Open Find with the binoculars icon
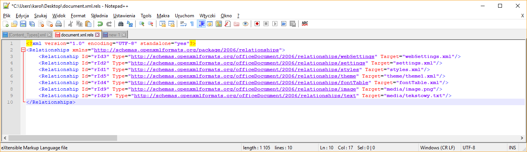This screenshot has width=527, height=152. tap(121, 24)
